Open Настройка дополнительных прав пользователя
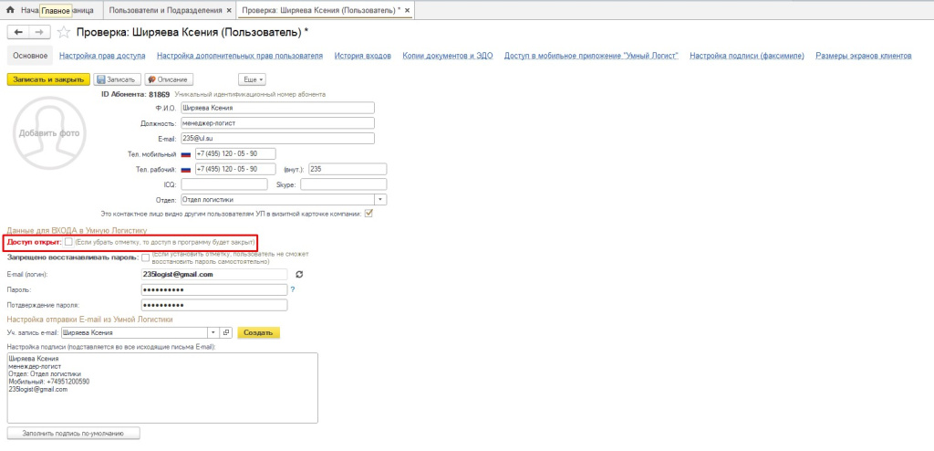The image size is (934, 451). 240,56
